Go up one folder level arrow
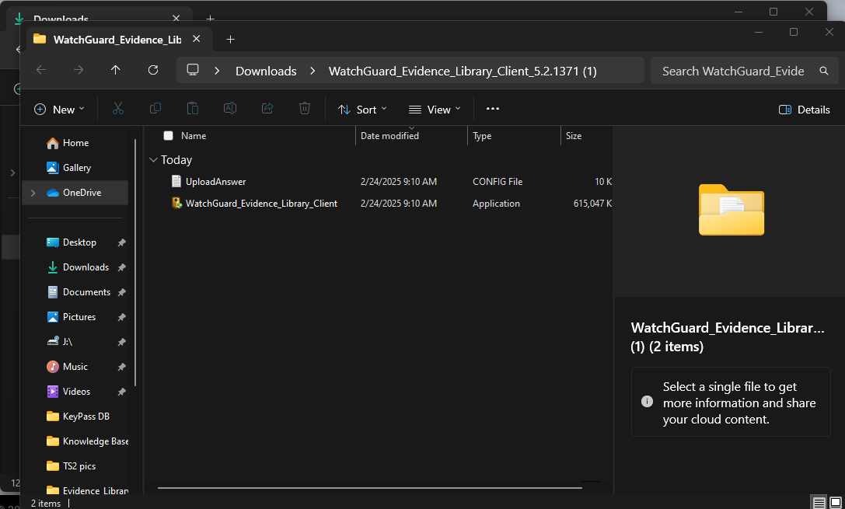This screenshot has width=845, height=509. tap(115, 71)
